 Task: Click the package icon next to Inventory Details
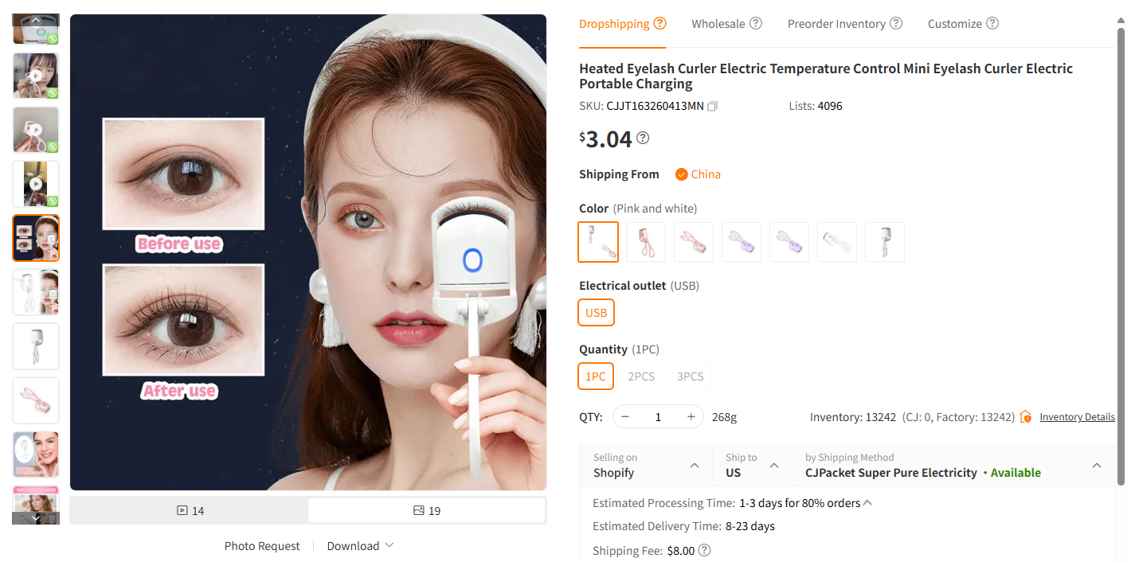pos(1025,416)
